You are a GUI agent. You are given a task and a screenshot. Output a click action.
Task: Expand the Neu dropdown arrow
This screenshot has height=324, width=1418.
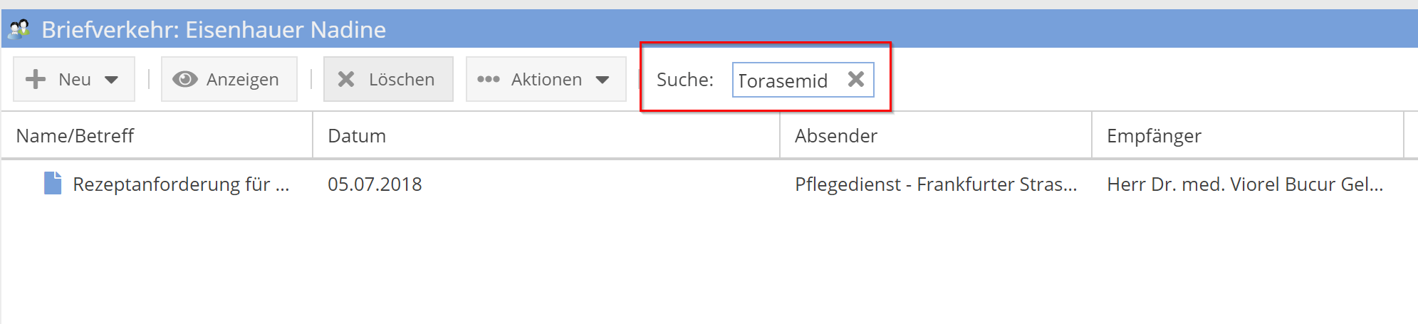click(111, 80)
